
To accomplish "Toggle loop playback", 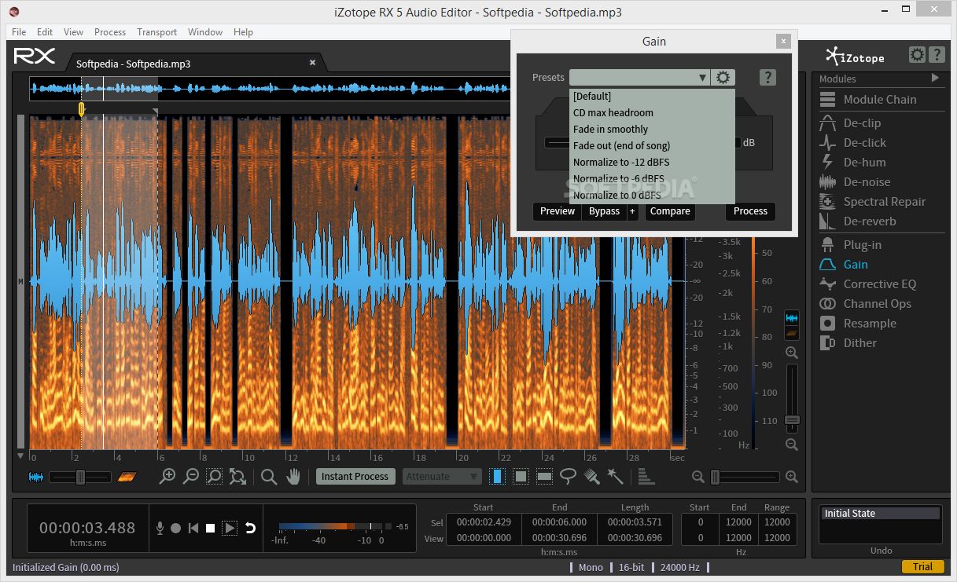I will click(250, 528).
